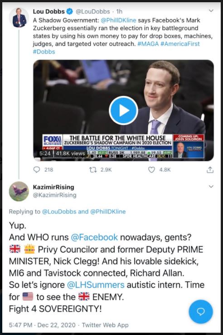Screen dimensions: 223x335
Task: Retweet Lou Dobbs' post via retweet icon
Action: pyautogui.click(x=93, y=170)
